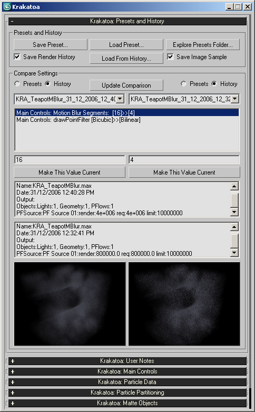The height and width of the screenshot is (412, 255).
Task: Click the Date:31/12/2006 12:32:41 PM line
Action: 55,233
